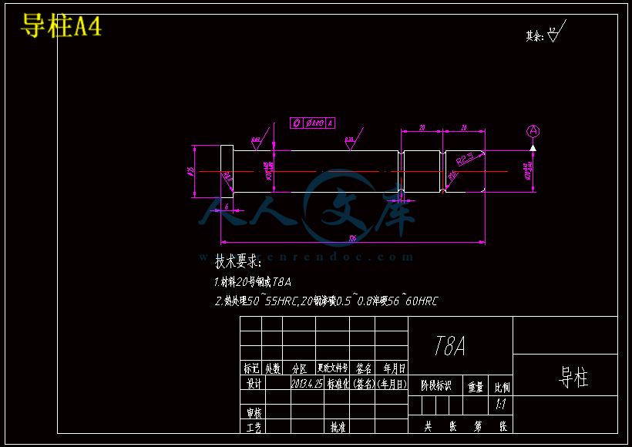
Task: Click the yellow '导柱A4' drawing title
Action: click(61, 25)
